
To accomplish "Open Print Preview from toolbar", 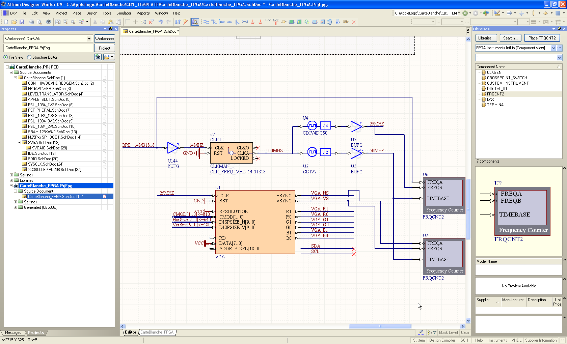I will coord(39,22).
